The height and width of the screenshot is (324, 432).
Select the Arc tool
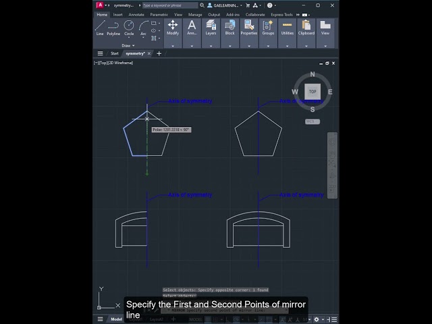[x=143, y=28]
